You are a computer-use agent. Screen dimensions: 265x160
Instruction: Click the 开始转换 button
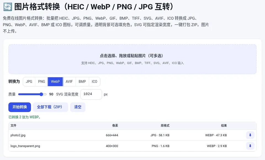(20, 107)
